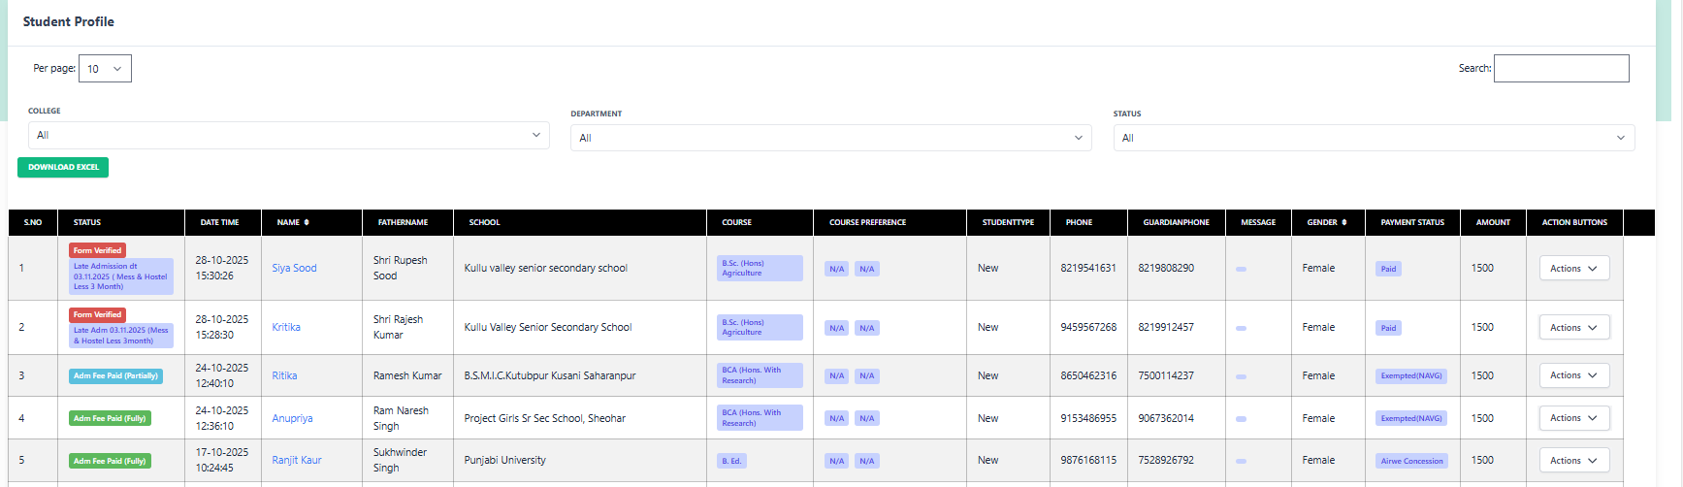1683x487 pixels.
Task: Click the S.NO column header
Action: tap(33, 222)
